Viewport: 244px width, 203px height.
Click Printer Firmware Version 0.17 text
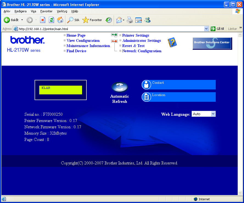point(51,121)
